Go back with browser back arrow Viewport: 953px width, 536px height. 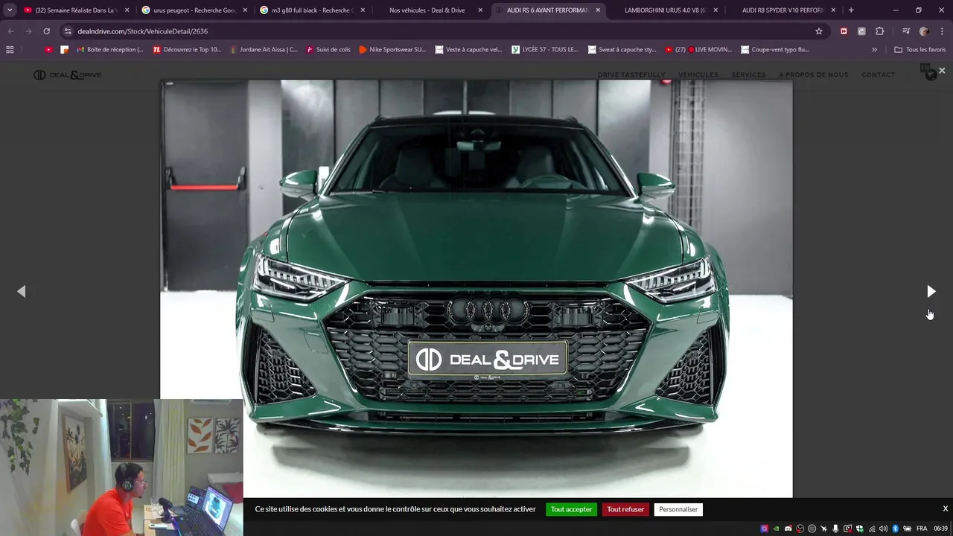pyautogui.click(x=10, y=31)
